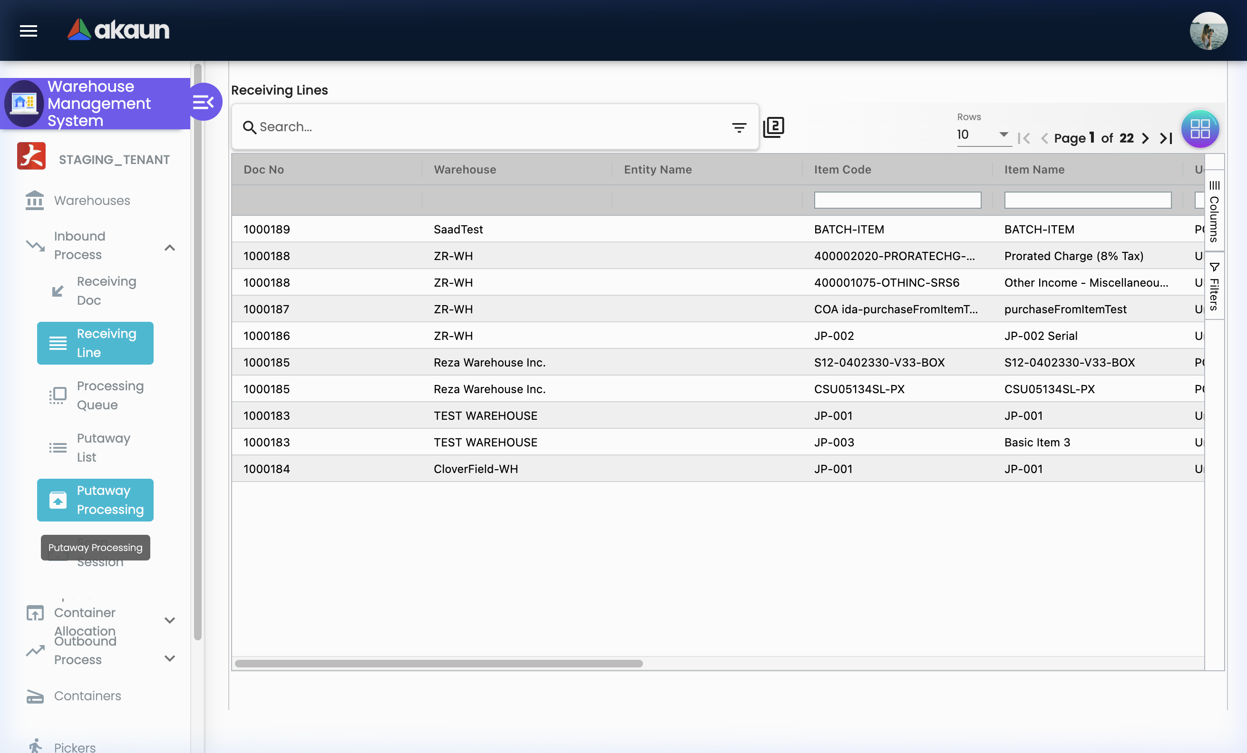Click the Item Code filter input field
The image size is (1247, 753).
(897, 200)
